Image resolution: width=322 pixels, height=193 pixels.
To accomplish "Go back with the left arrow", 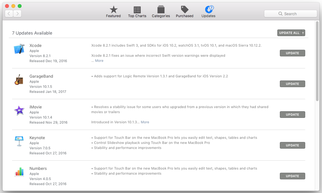I will pos(9,14).
